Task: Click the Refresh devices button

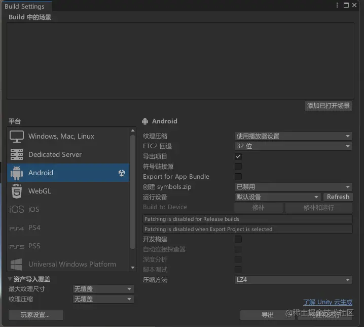Action: (x=338, y=197)
